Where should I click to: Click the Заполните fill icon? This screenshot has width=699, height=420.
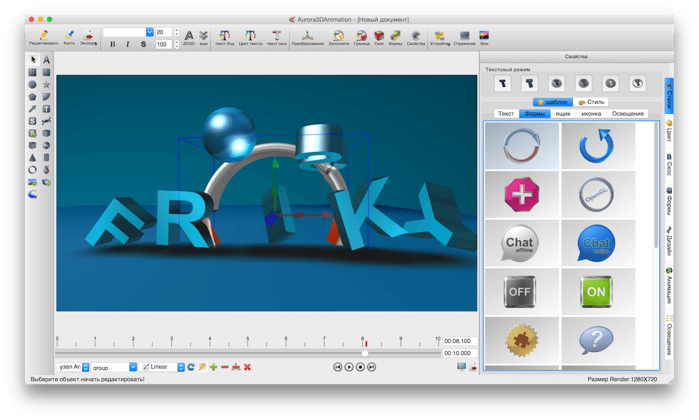(339, 38)
